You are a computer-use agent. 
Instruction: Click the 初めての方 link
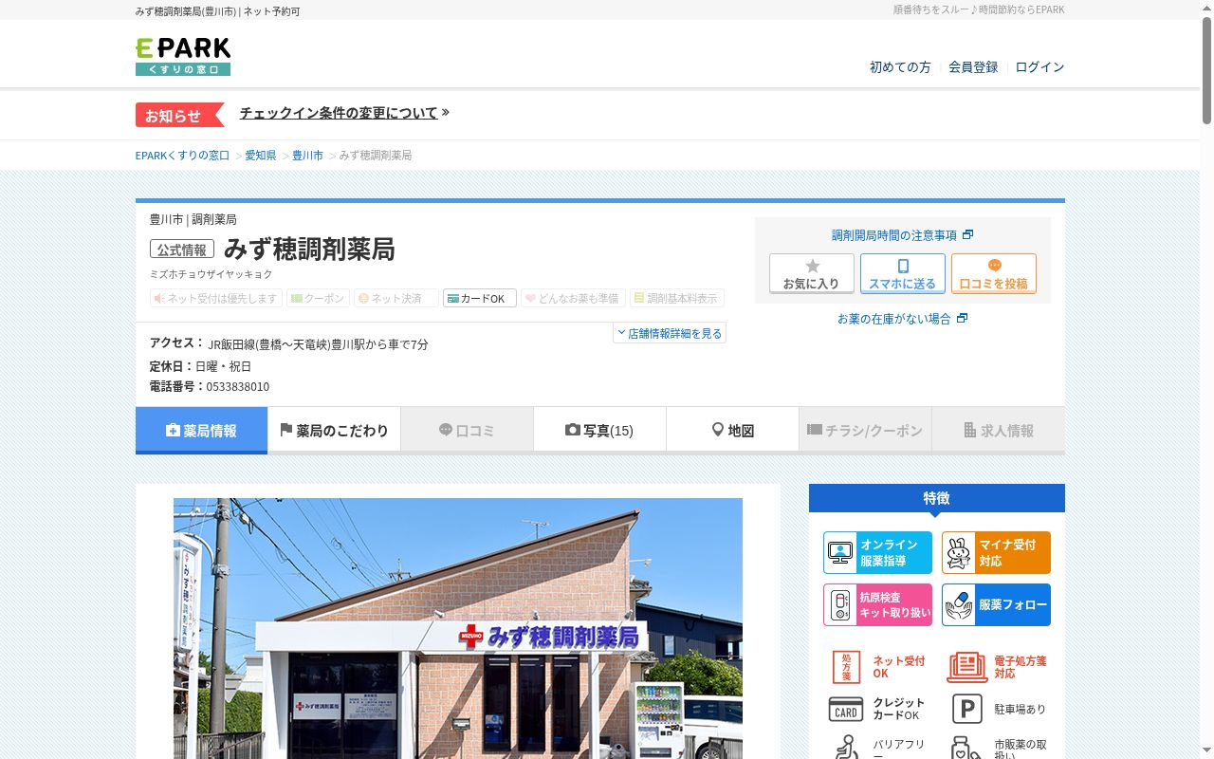[900, 66]
